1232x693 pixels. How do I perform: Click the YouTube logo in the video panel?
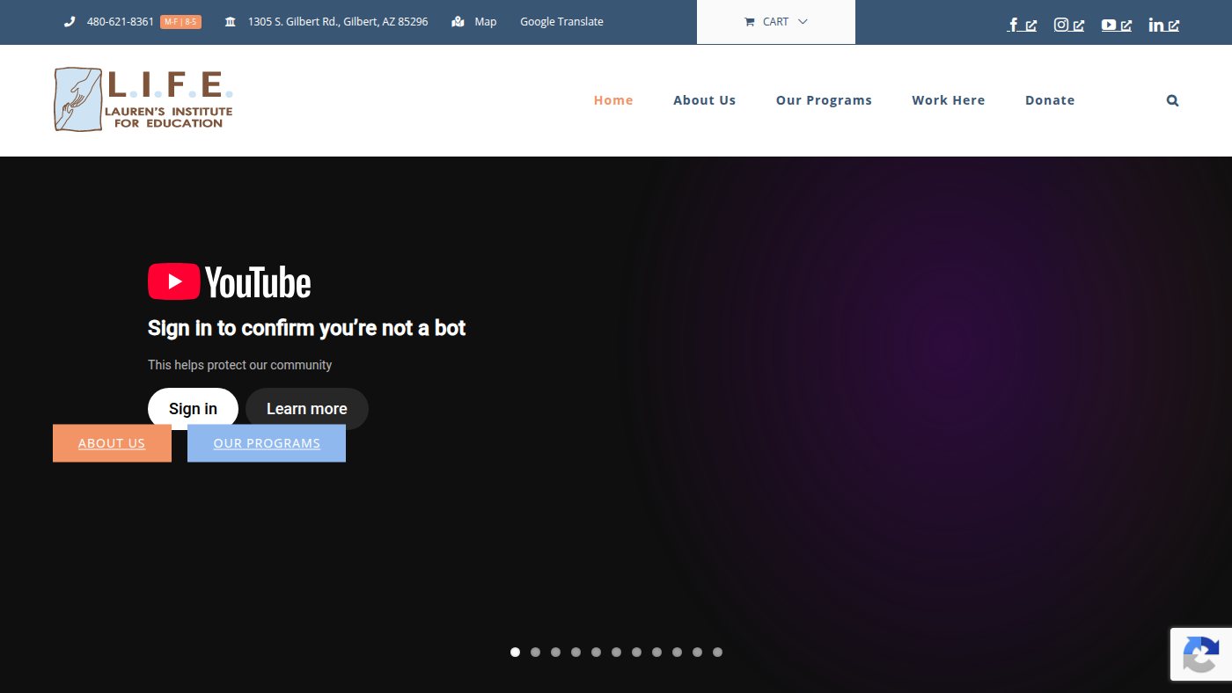coord(230,282)
